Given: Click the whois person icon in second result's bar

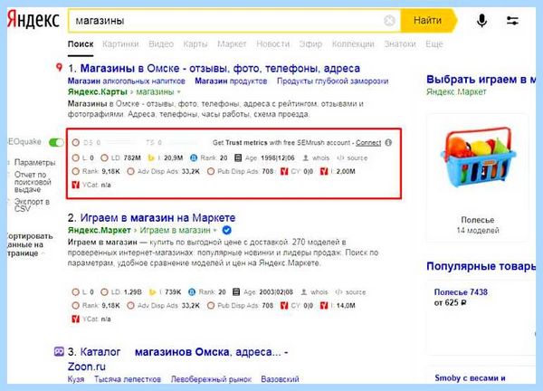Looking at the screenshot, I should (x=304, y=292).
